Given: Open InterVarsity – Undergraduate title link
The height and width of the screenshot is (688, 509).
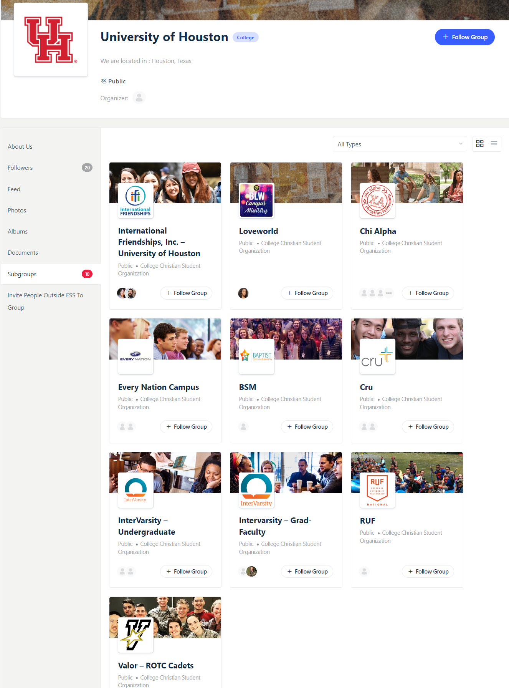Looking at the screenshot, I should [147, 526].
